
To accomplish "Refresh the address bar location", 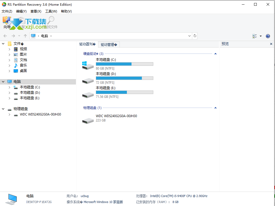I will click(195, 36).
